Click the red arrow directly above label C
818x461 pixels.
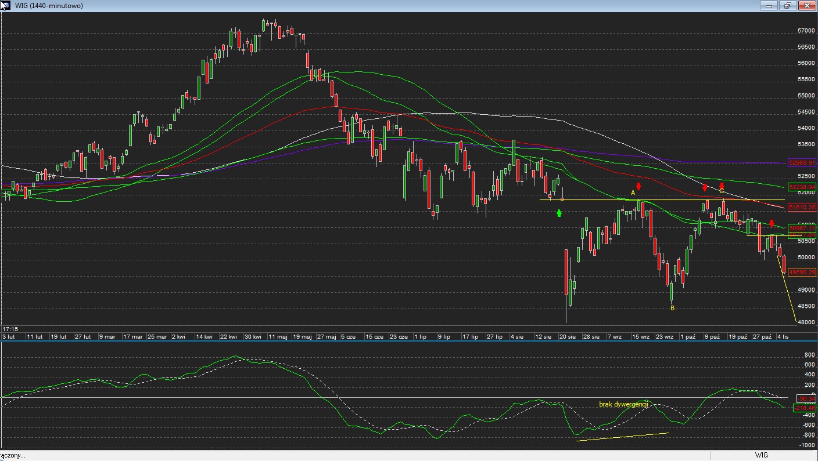(722, 186)
